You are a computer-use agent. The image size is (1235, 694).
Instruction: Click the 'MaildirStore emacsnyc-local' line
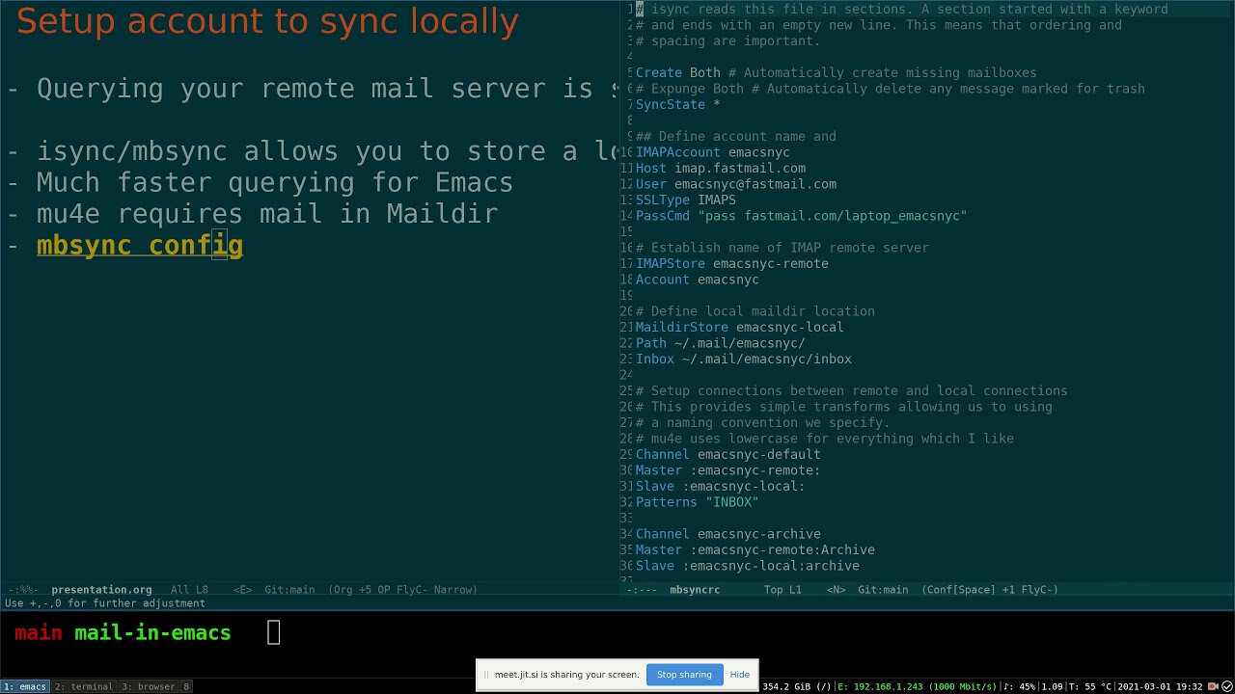coord(740,327)
